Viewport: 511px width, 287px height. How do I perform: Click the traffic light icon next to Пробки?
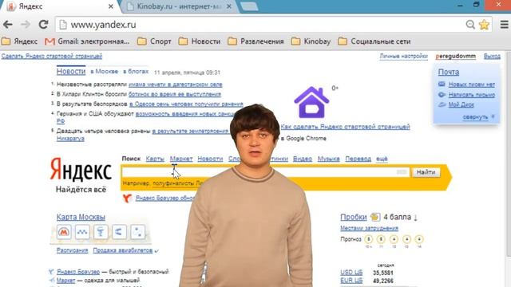coord(375,217)
